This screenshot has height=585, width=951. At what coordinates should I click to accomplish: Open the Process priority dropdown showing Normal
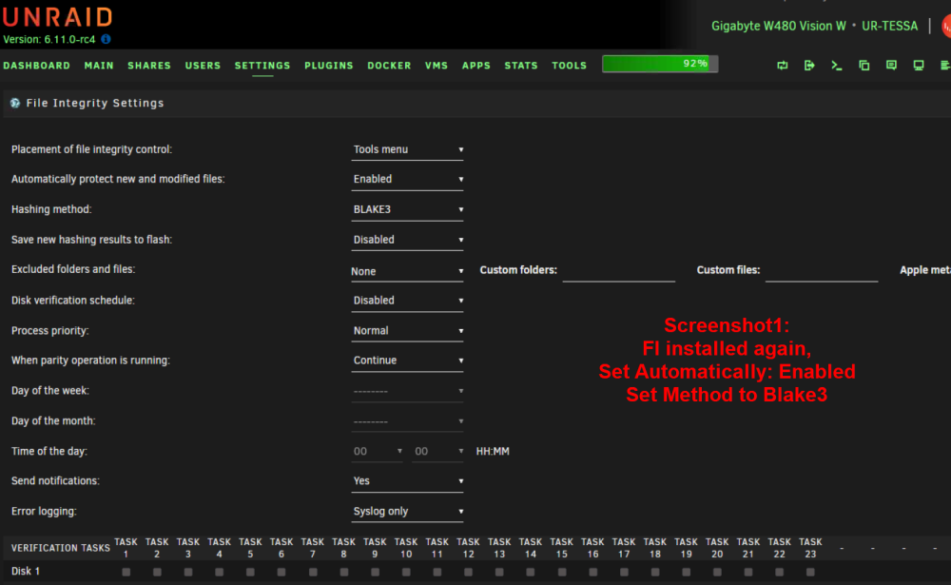click(407, 331)
